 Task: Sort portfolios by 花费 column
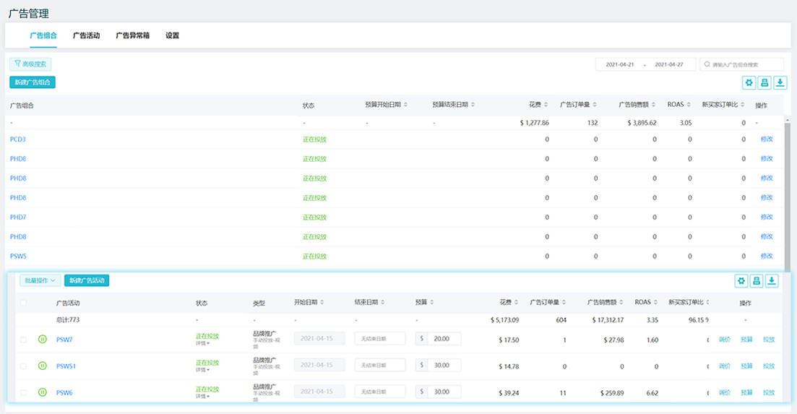(x=538, y=105)
